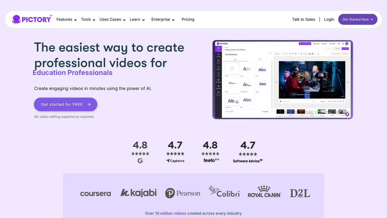Click the G2 logo under 4.8 rating
The width and height of the screenshot is (387, 218).
140,161
